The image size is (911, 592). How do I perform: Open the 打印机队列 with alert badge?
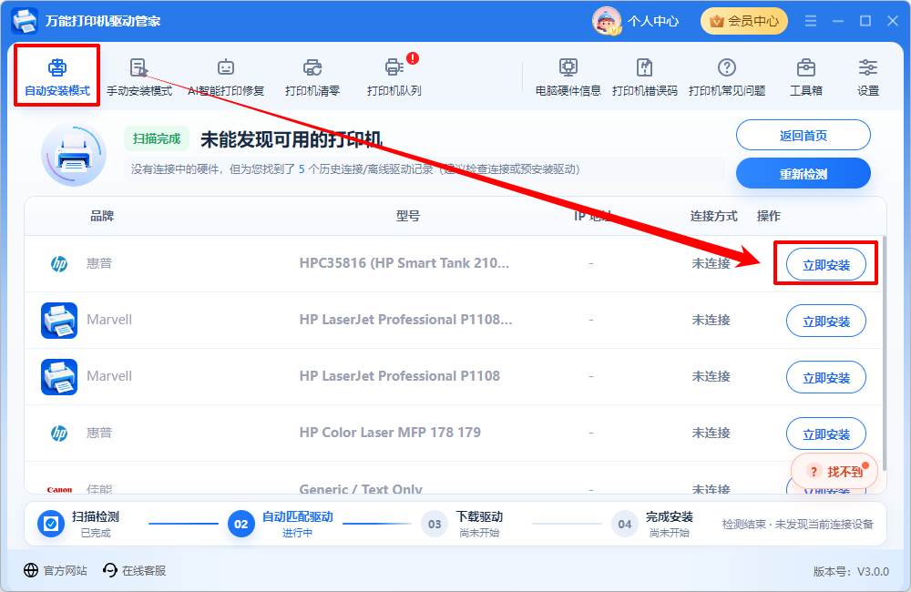tap(394, 77)
